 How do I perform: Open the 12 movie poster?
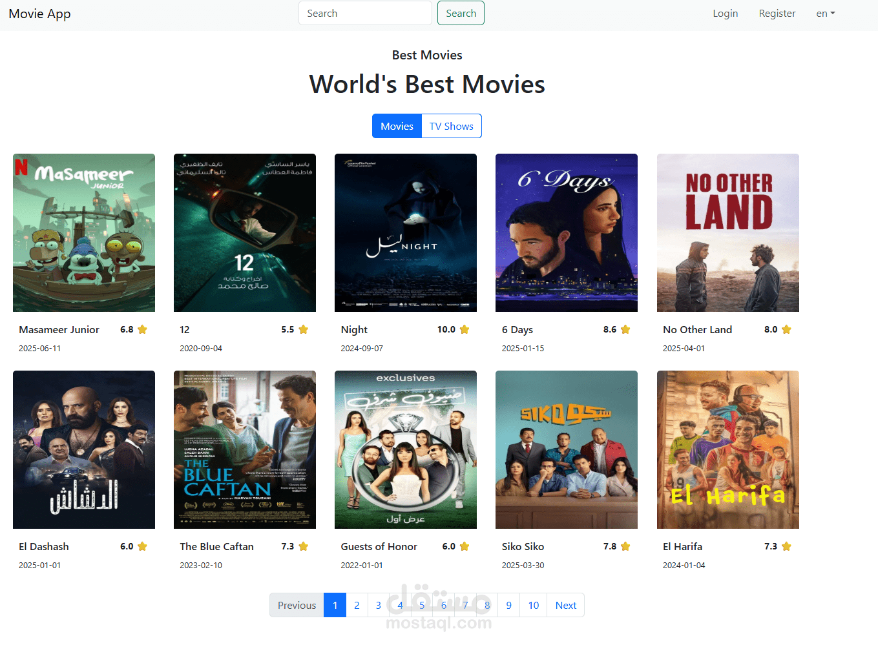click(245, 232)
